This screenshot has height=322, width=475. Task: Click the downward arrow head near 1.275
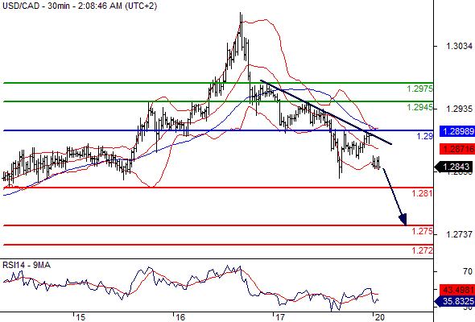403,219
